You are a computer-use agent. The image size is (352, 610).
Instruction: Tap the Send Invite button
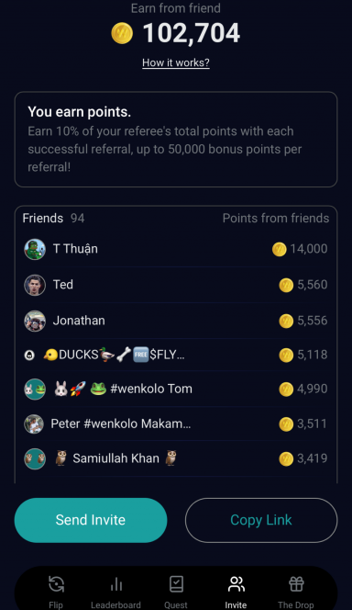(91, 520)
